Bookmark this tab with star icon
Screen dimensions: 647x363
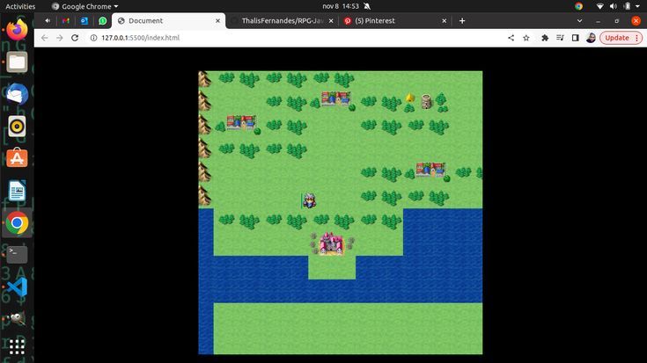point(526,38)
